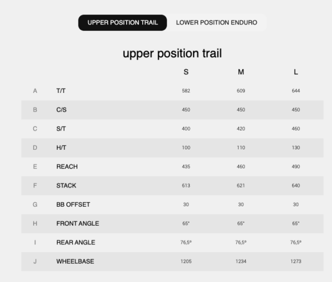Click the M size column header
332x282 pixels.
241,72
